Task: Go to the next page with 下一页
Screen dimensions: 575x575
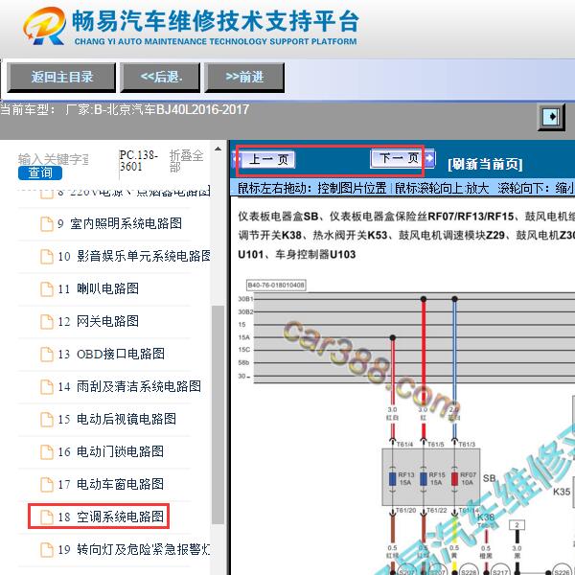Action: click(x=399, y=158)
